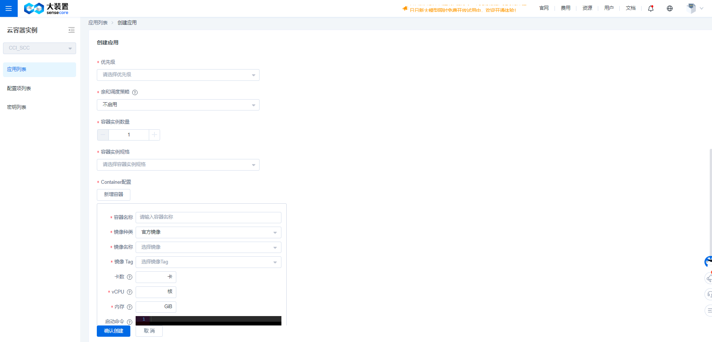Open 密钥列表 in the sidebar
Image resolution: width=712 pixels, height=342 pixels.
coord(17,107)
